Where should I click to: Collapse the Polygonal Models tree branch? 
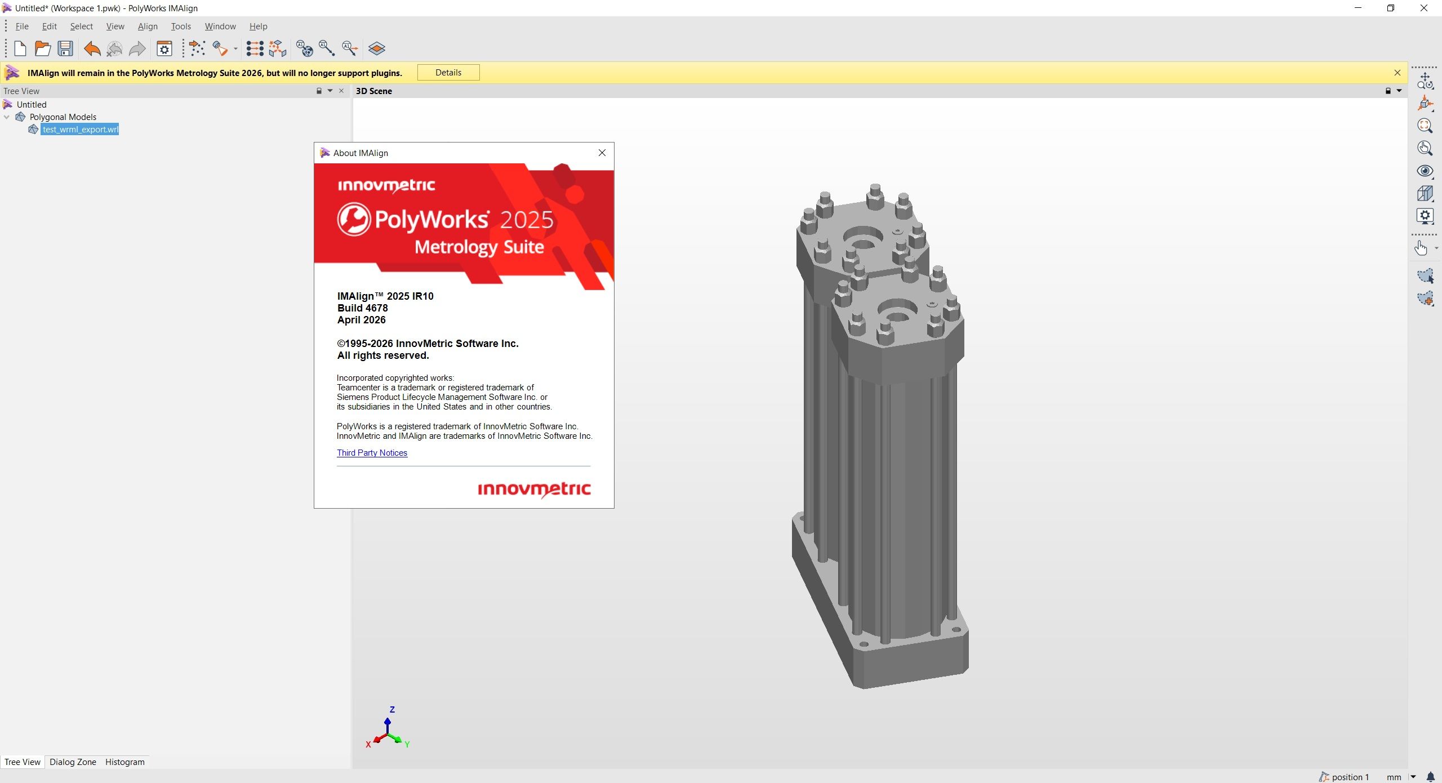pos(7,117)
